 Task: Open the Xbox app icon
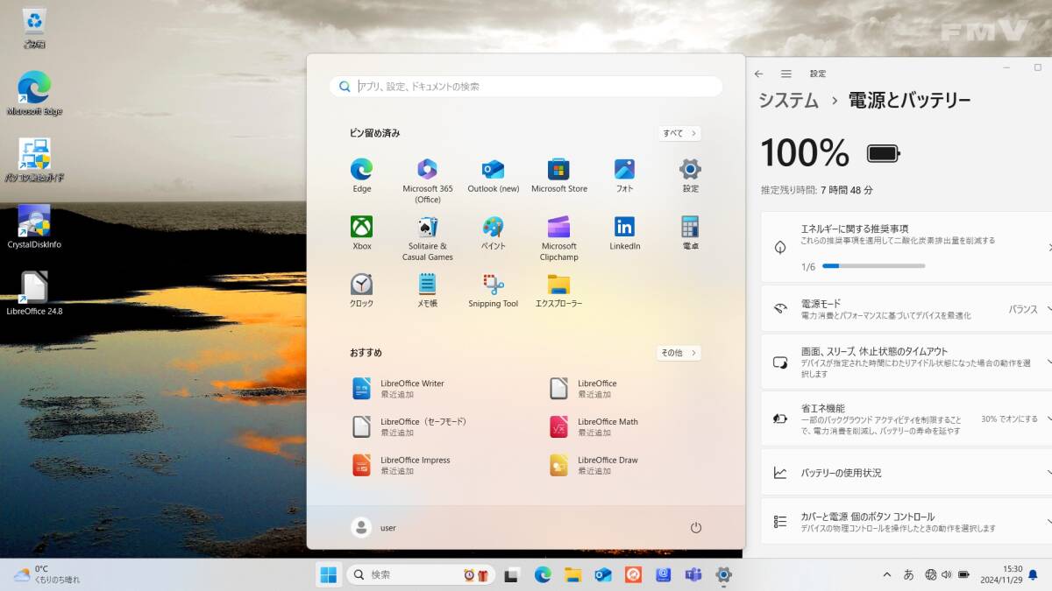coord(361,228)
